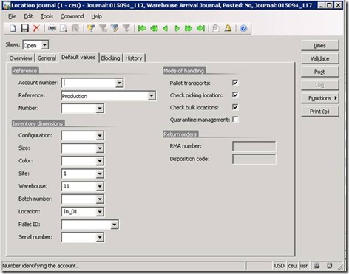Open the blue Help question icon
Screen dimensions: 349x274
243,29
